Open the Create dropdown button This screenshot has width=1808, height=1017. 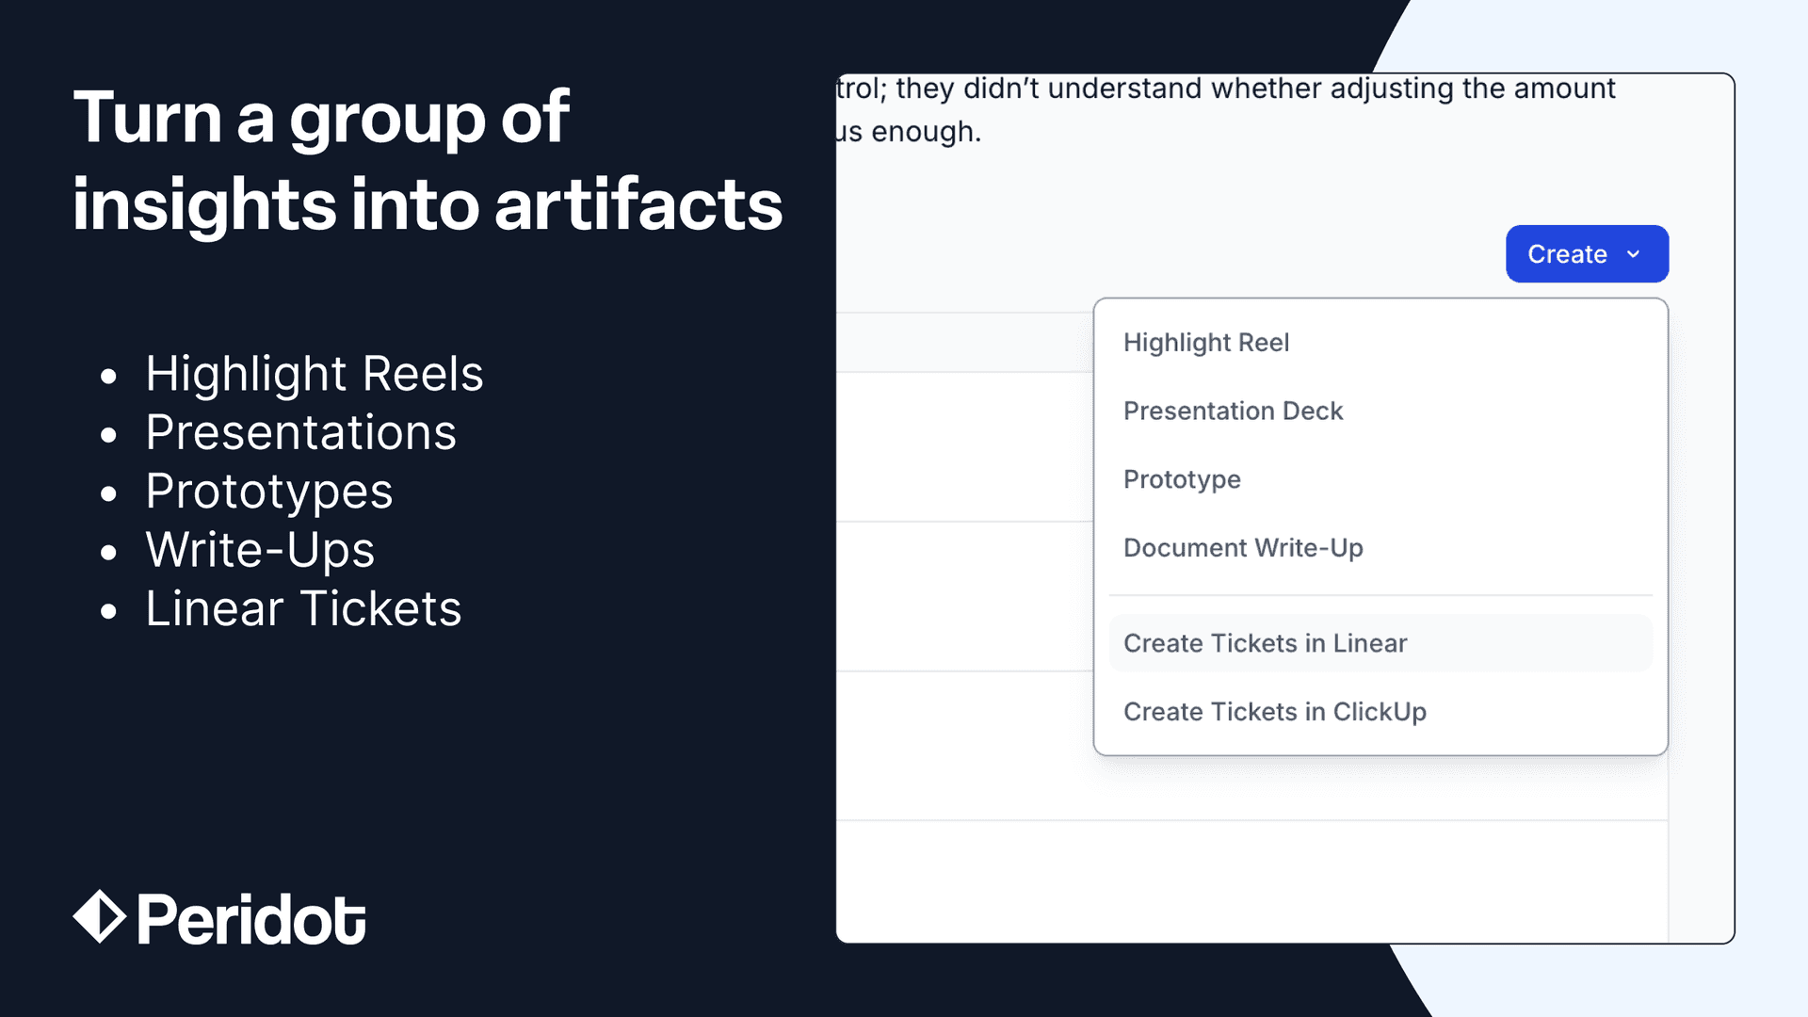tap(1587, 254)
